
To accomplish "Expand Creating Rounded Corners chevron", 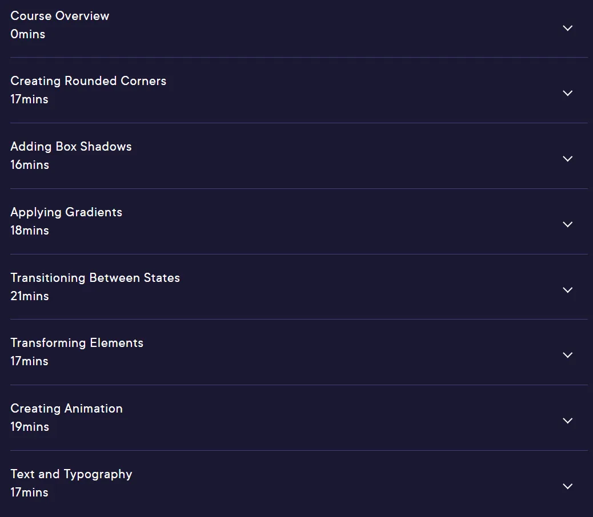I will point(567,93).
